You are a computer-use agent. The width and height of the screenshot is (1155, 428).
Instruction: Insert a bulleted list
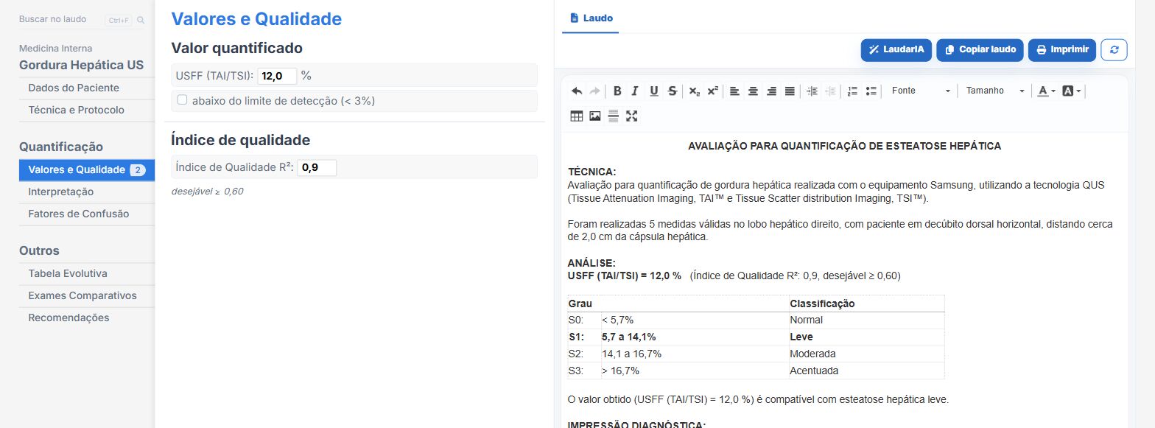(x=871, y=91)
